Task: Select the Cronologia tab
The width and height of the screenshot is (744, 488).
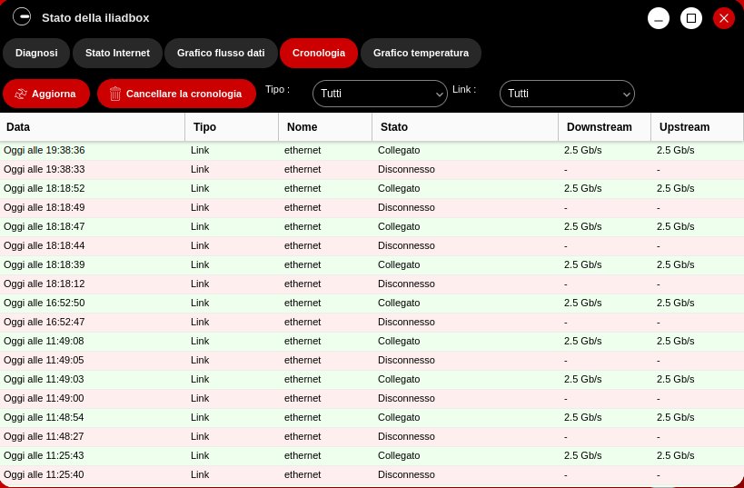Action: 318,54
